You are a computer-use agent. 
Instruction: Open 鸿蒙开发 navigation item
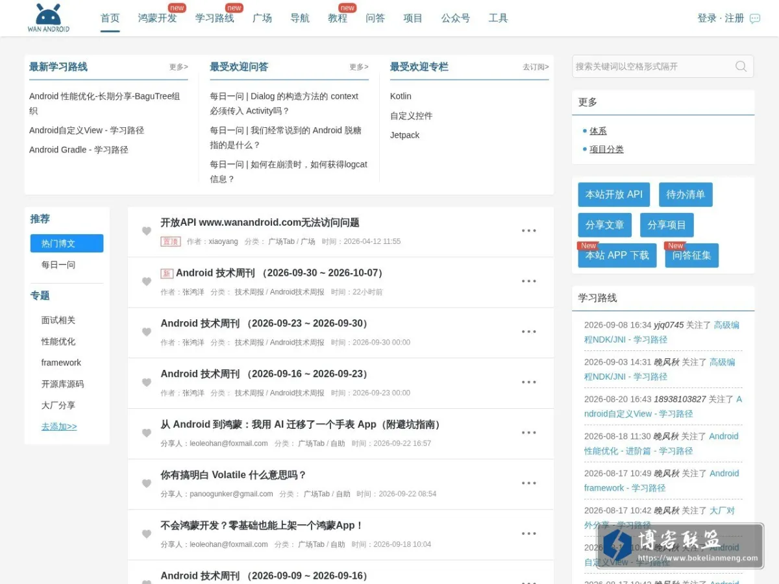click(157, 18)
